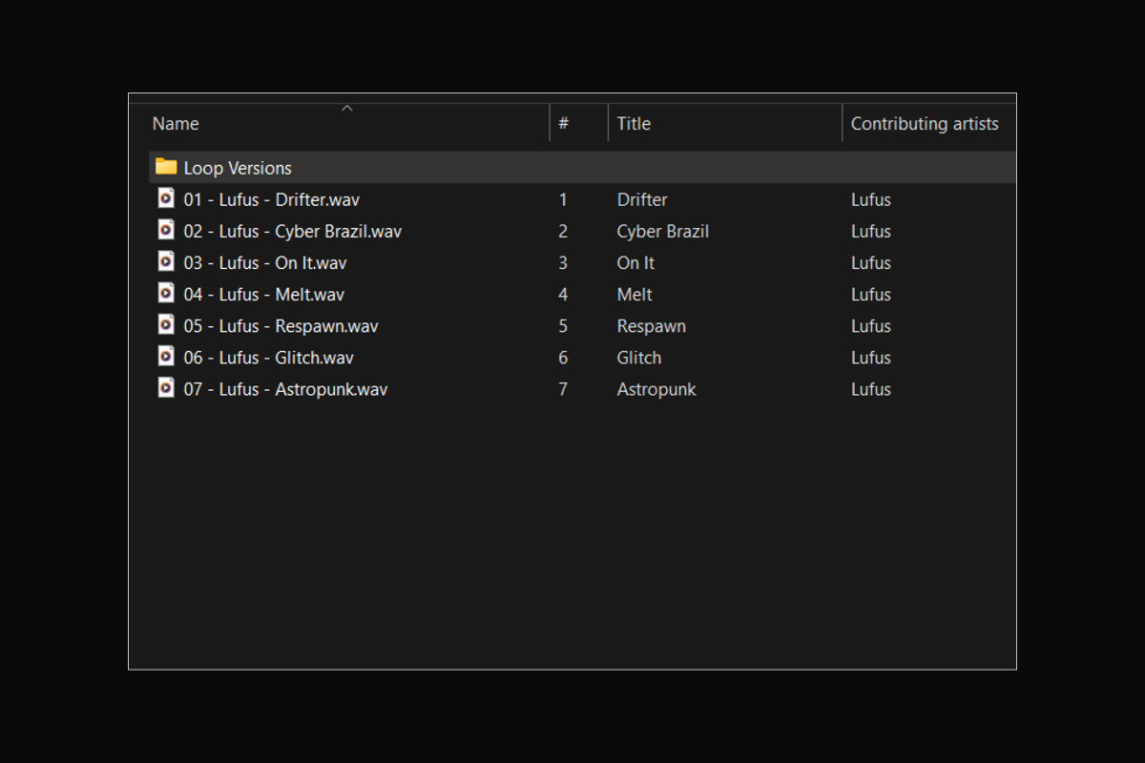Click the audio icon for Respawn.wav
This screenshot has height=763, width=1145.
[x=166, y=324]
